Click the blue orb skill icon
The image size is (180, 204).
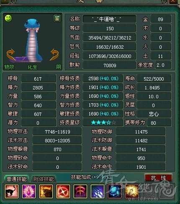(115, 191)
